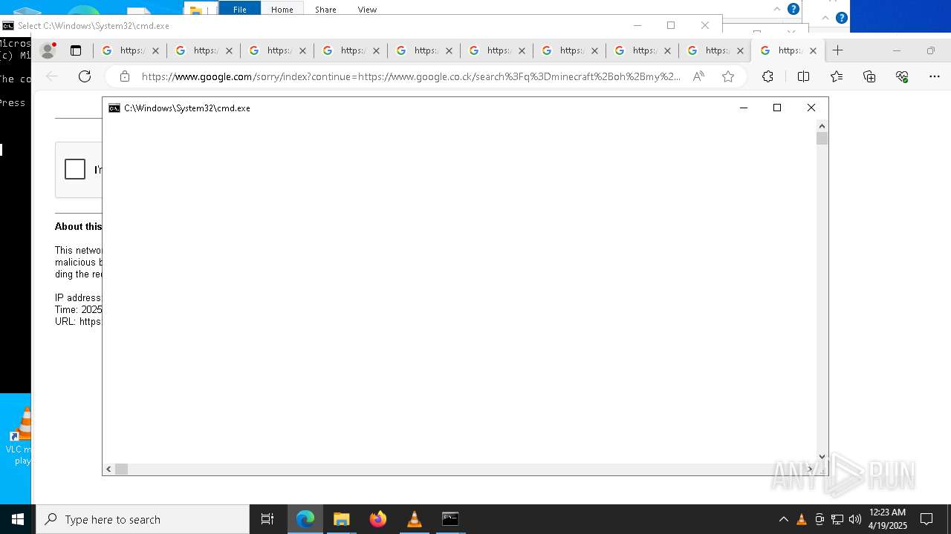Viewport: 951px width, 534px height.
Task: Open Edge settings and more menu
Action: 935,76
